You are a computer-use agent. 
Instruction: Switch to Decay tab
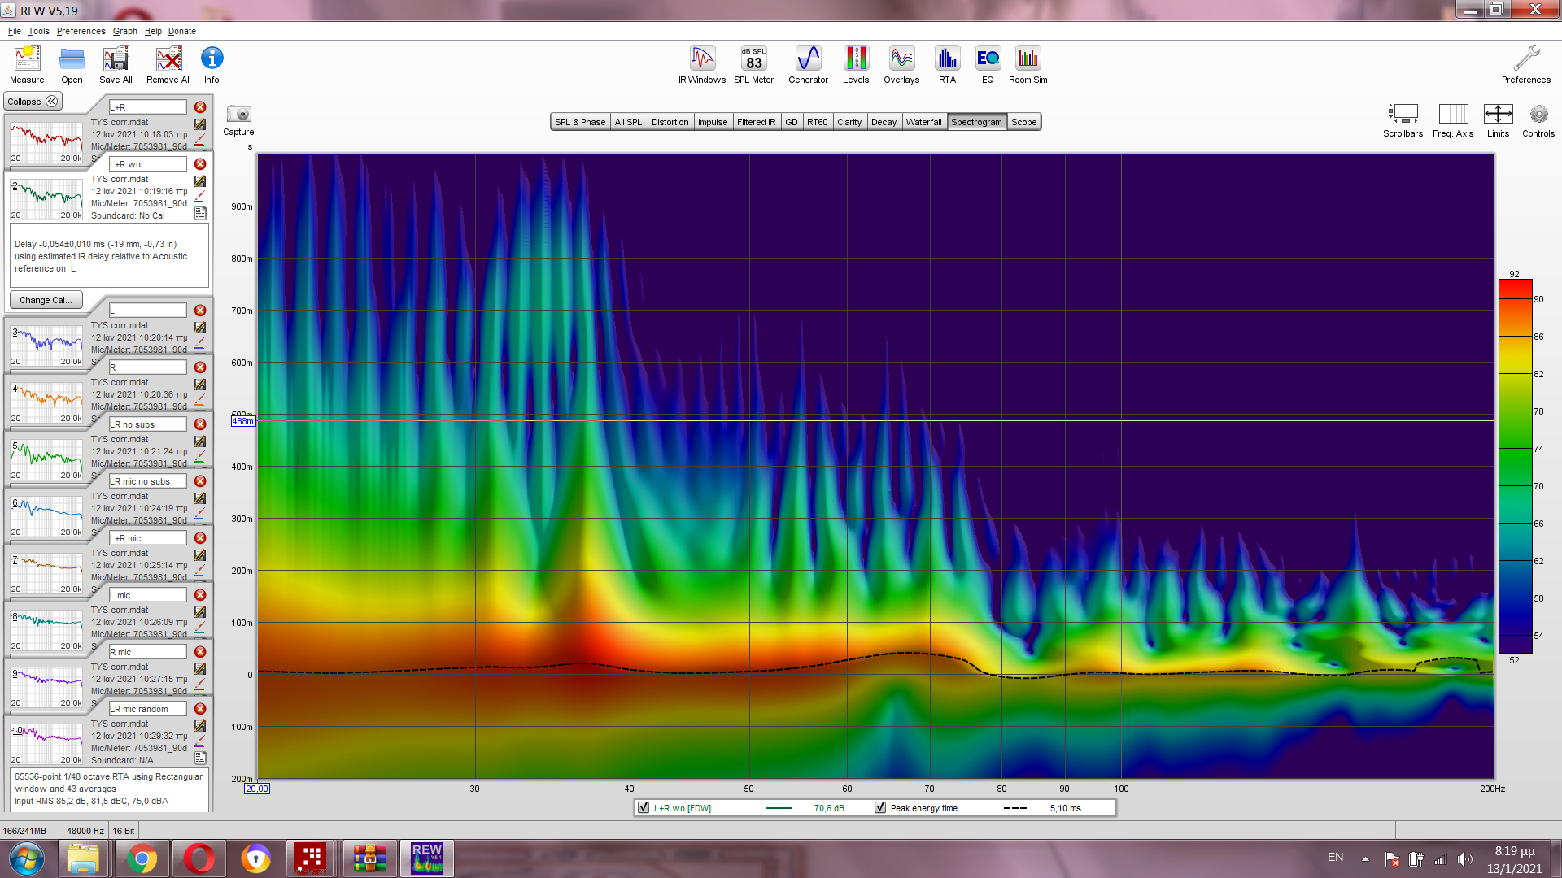point(884,122)
